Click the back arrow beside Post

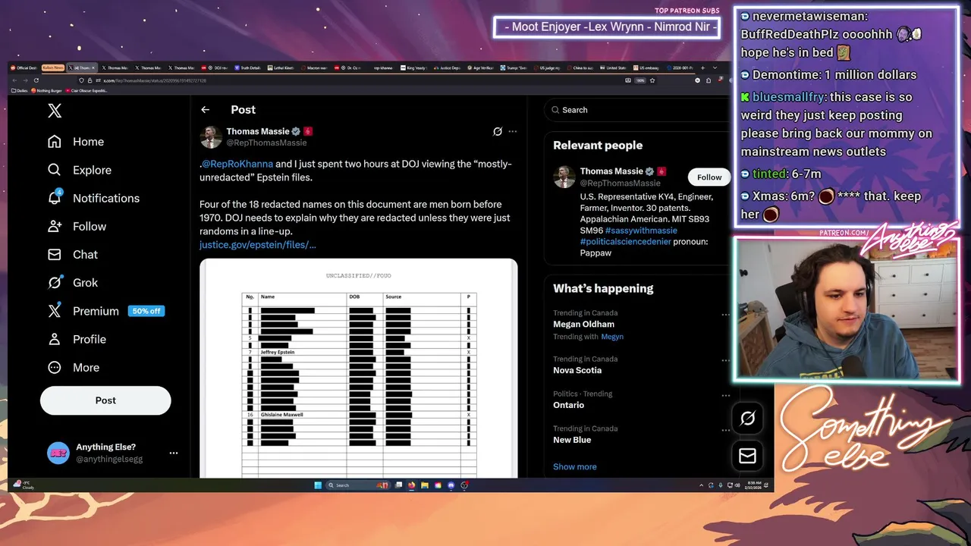205,110
